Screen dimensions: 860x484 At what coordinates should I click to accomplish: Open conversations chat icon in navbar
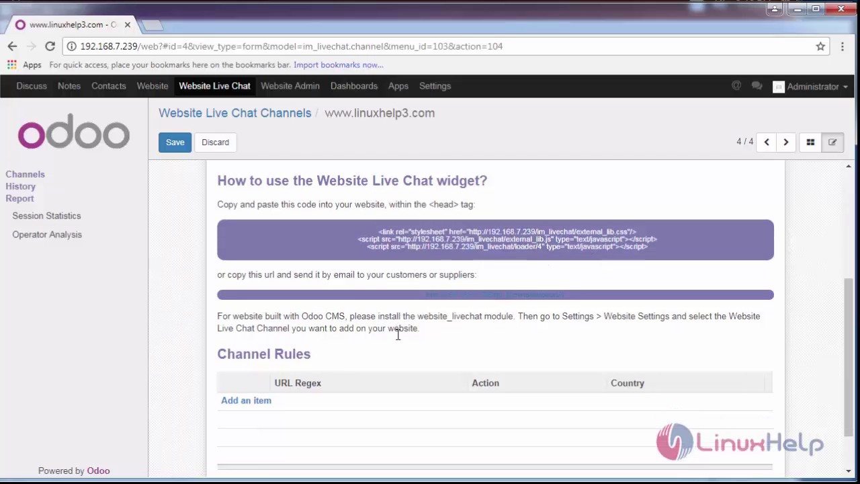(757, 86)
